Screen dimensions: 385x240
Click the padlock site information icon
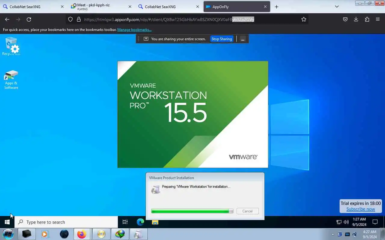click(x=79, y=19)
